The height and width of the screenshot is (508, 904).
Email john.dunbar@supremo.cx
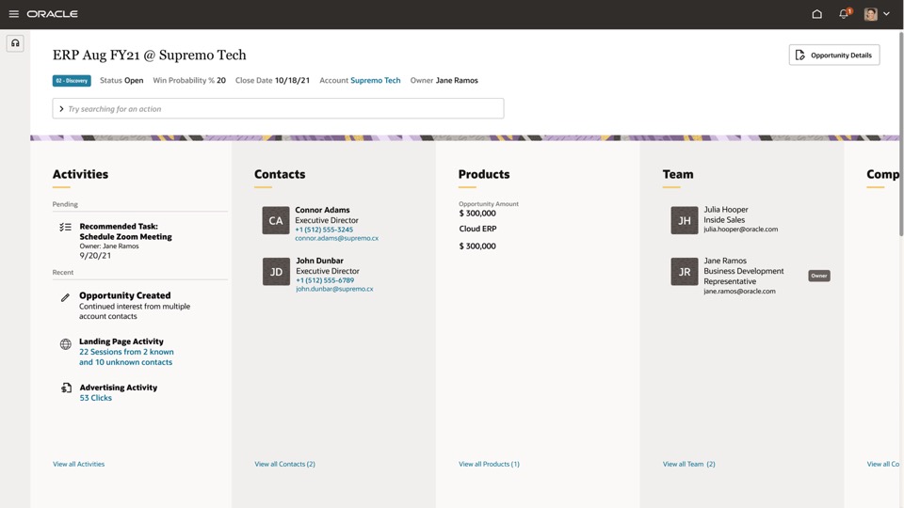tap(334, 289)
